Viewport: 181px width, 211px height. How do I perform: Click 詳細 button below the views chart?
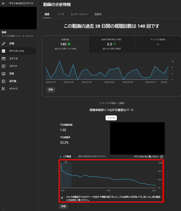pyautogui.click(x=51, y=90)
